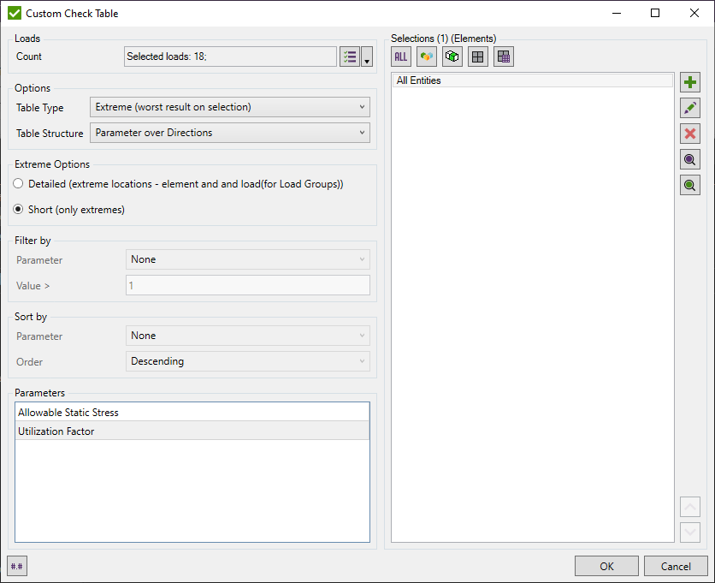Edit the selection using the pencil icon

[690, 108]
